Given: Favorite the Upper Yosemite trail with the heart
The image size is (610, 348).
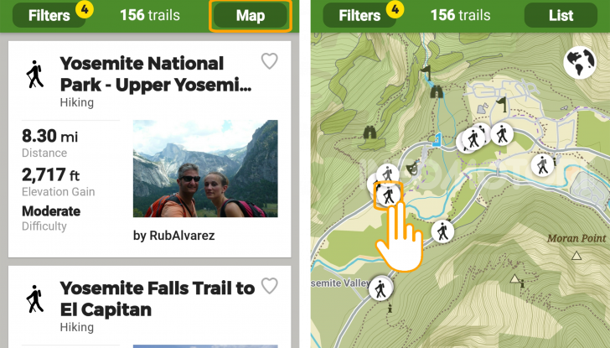Looking at the screenshot, I should coord(269,61).
